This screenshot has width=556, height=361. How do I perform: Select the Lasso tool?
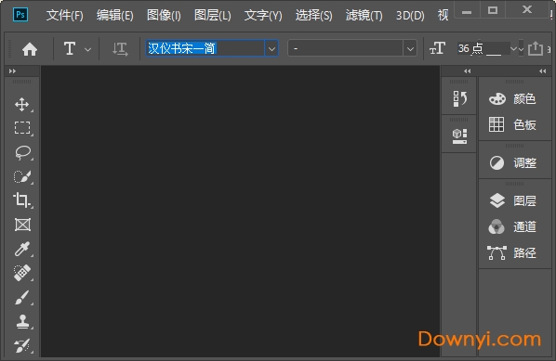[22, 152]
